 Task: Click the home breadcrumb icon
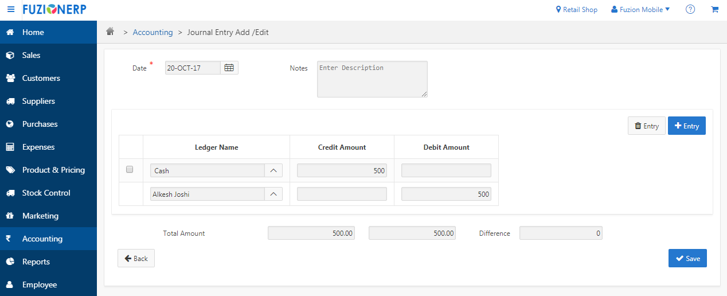tap(110, 32)
